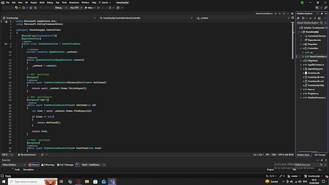Start debugging with the https green play button
329x185 pixels.
[x=89, y=8]
